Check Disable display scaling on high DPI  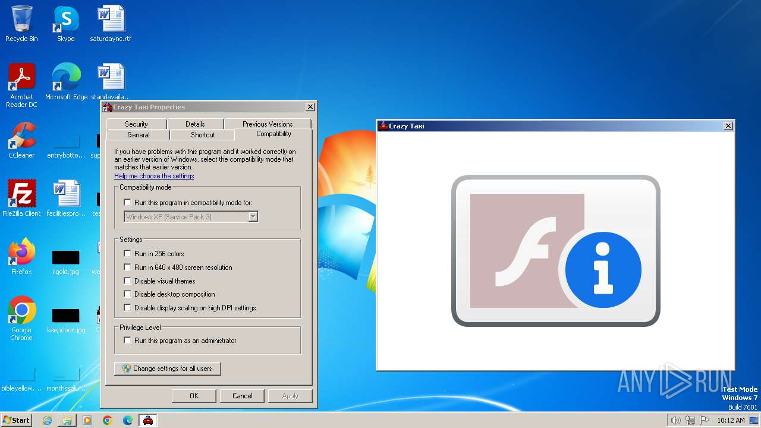coord(127,308)
